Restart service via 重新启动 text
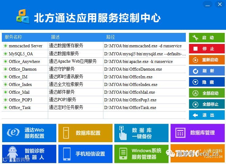The image size is (226, 164). (x=210, y=60)
